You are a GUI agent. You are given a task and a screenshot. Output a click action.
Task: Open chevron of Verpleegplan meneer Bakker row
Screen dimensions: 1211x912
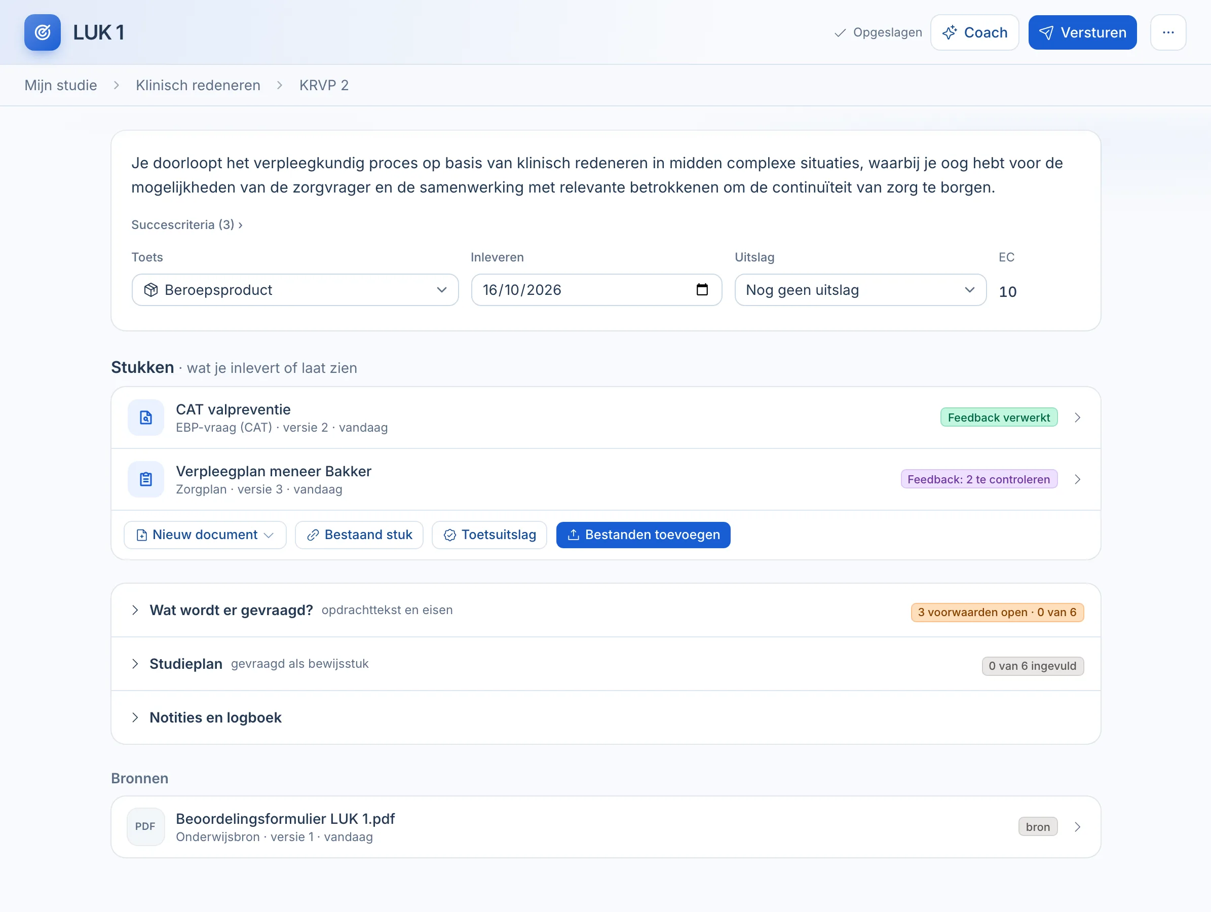tap(1077, 479)
